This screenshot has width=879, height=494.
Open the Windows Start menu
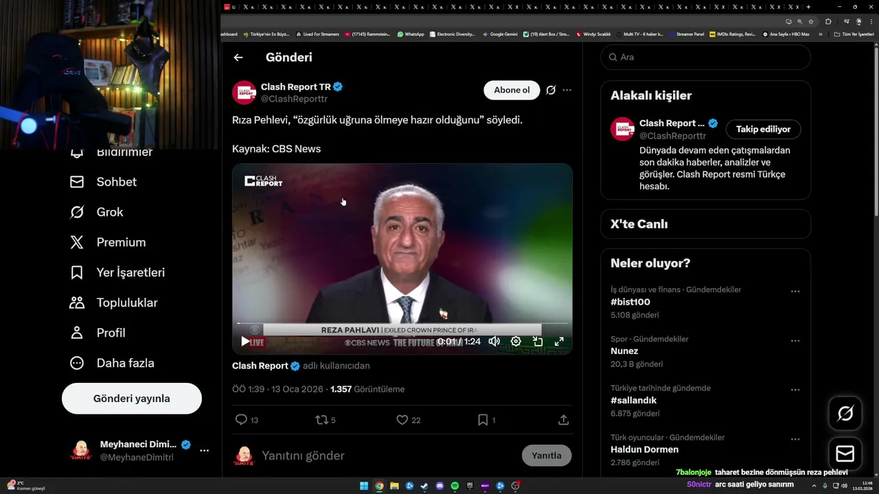pyautogui.click(x=364, y=486)
